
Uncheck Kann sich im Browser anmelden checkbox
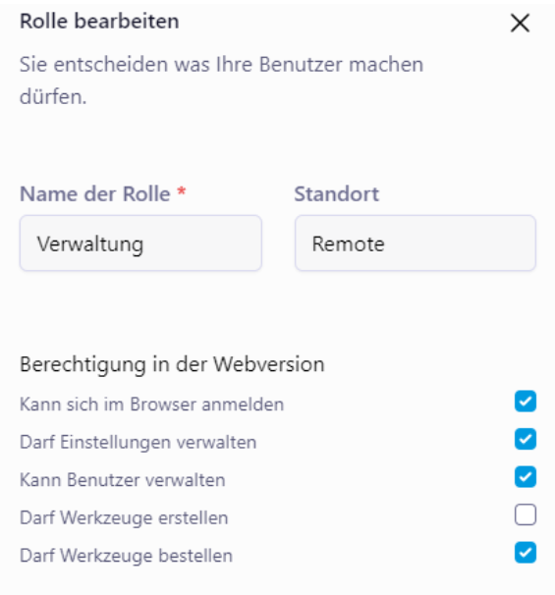point(526,402)
